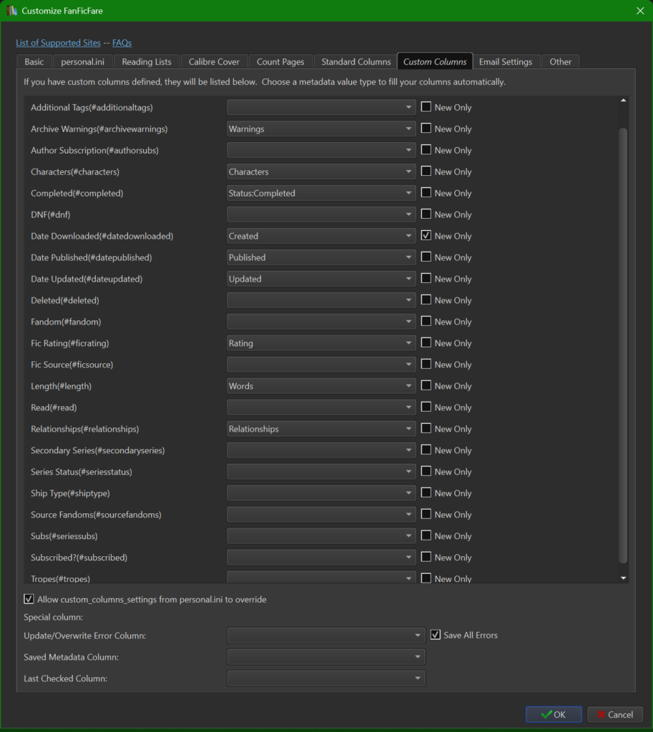Screen dimensions: 653x732
Task: Click the List of Supported Sites link
Action: coord(58,43)
